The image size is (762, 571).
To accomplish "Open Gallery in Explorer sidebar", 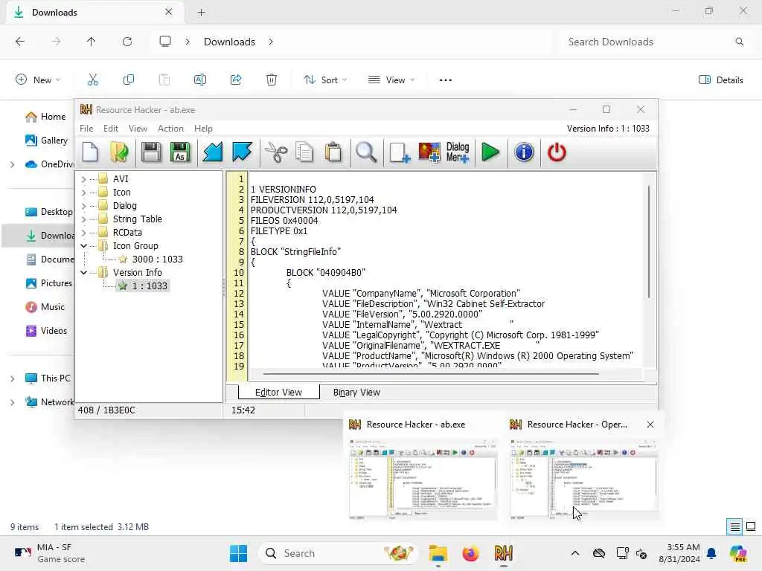I will pyautogui.click(x=46, y=141).
